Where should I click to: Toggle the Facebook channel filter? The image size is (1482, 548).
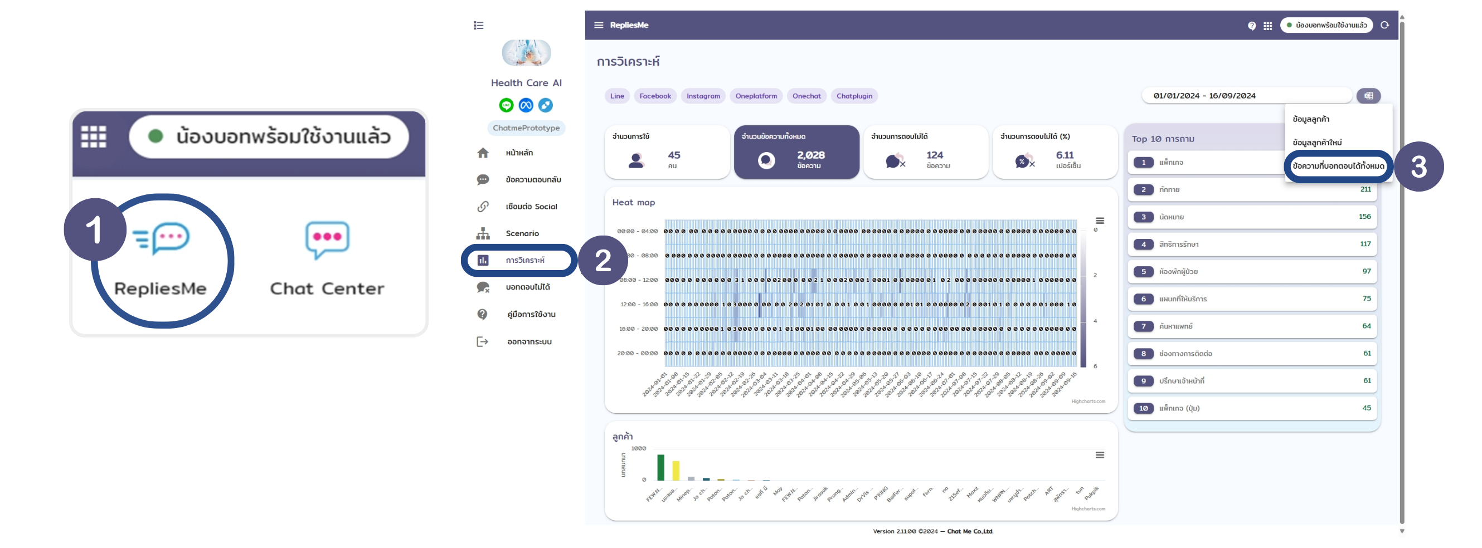(655, 96)
